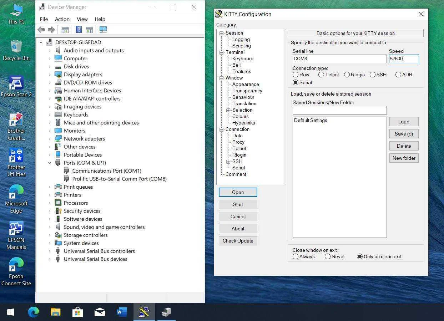Select Logging category under Session
The height and width of the screenshot is (321, 444).
point(241,39)
